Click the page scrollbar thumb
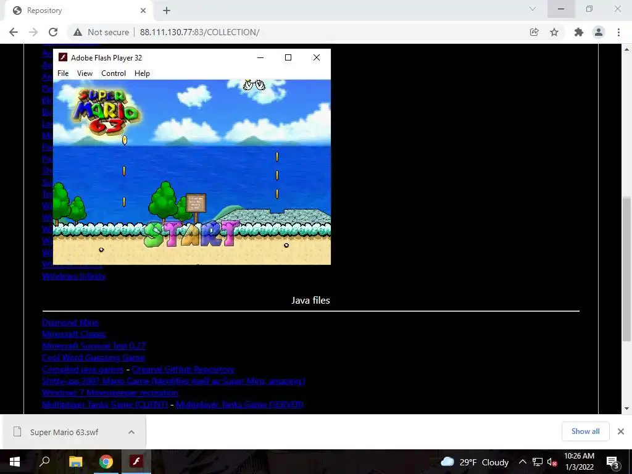 (627, 269)
